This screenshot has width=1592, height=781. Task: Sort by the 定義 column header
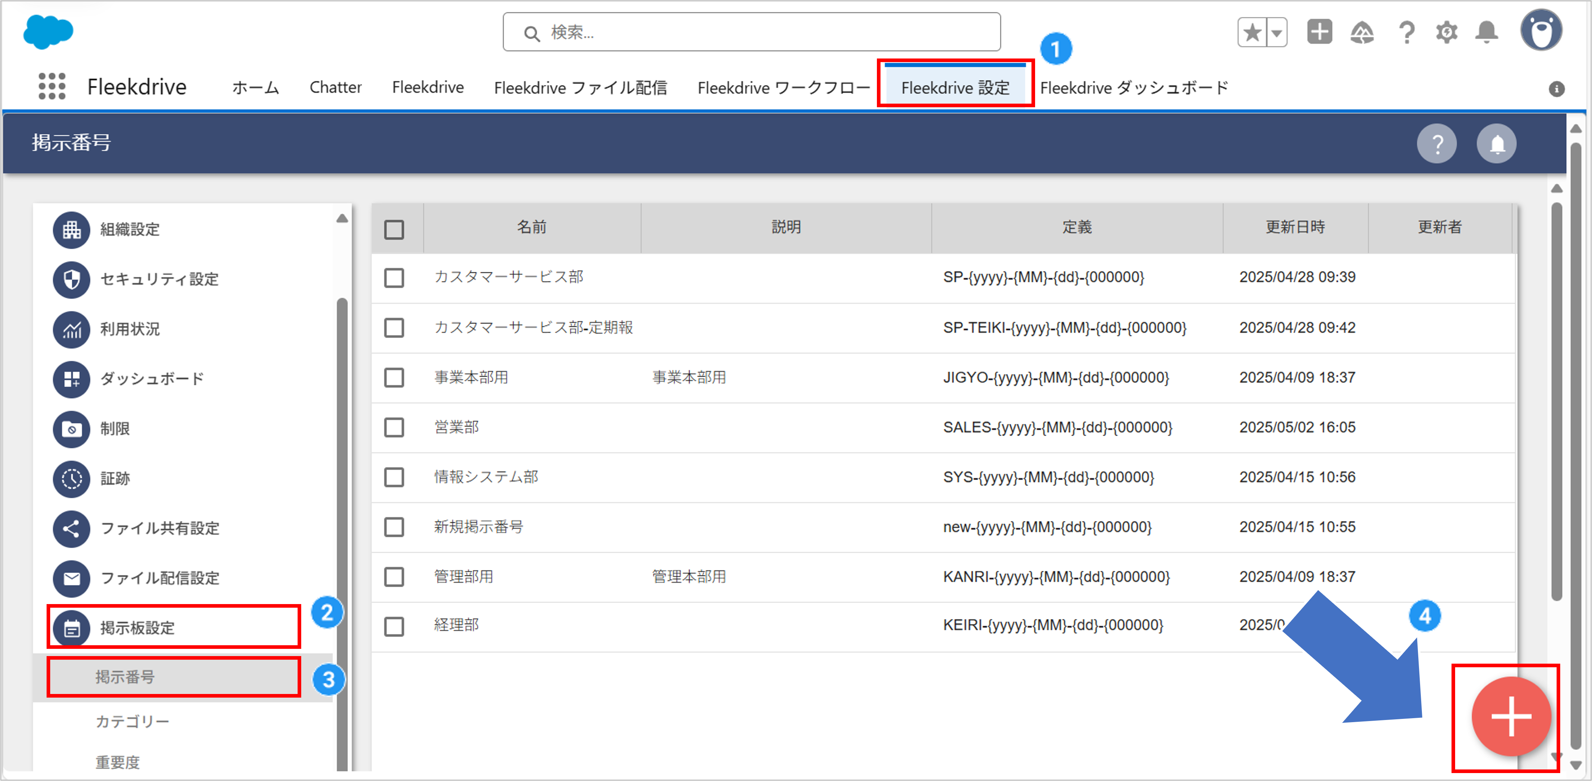(x=1077, y=227)
